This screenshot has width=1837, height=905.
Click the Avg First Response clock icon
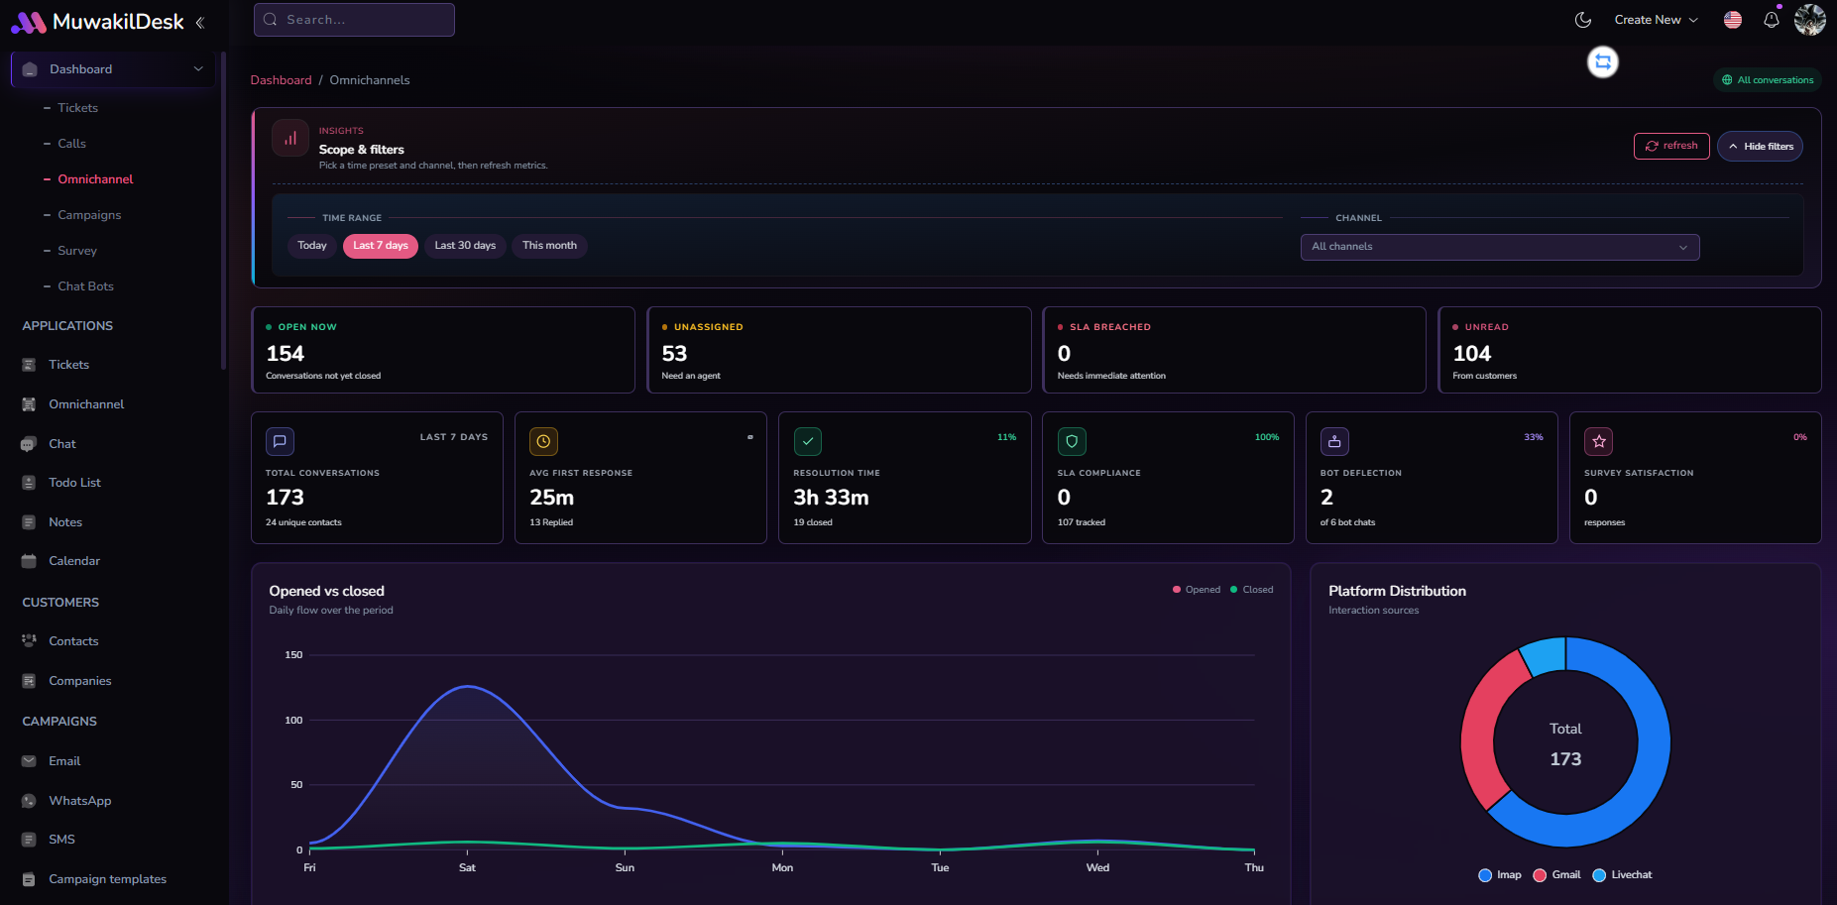[x=543, y=441]
